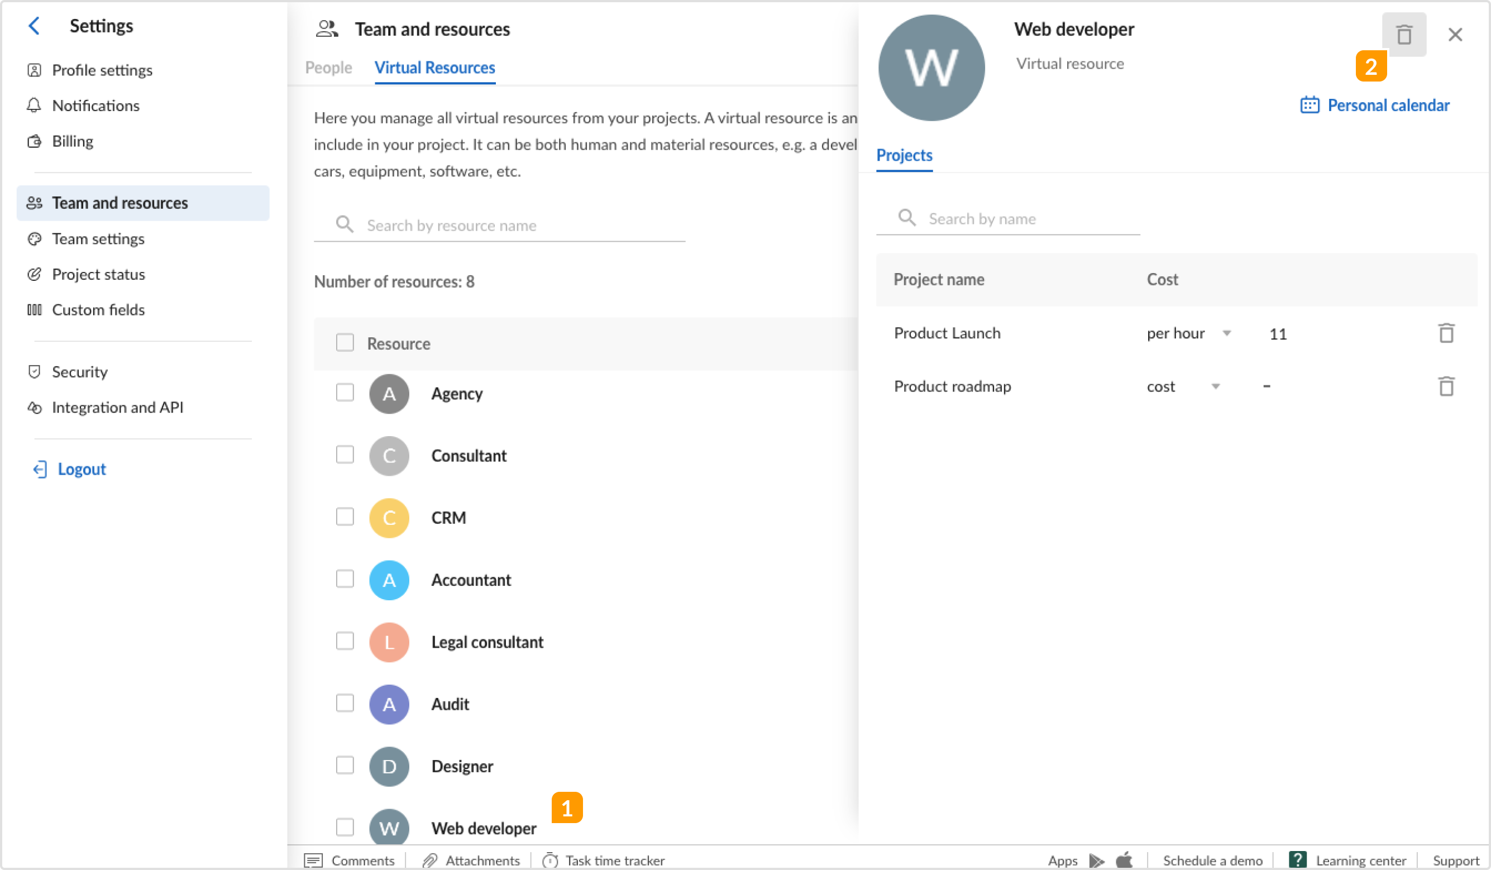
Task: Open Notifications settings
Action: tap(83, 106)
